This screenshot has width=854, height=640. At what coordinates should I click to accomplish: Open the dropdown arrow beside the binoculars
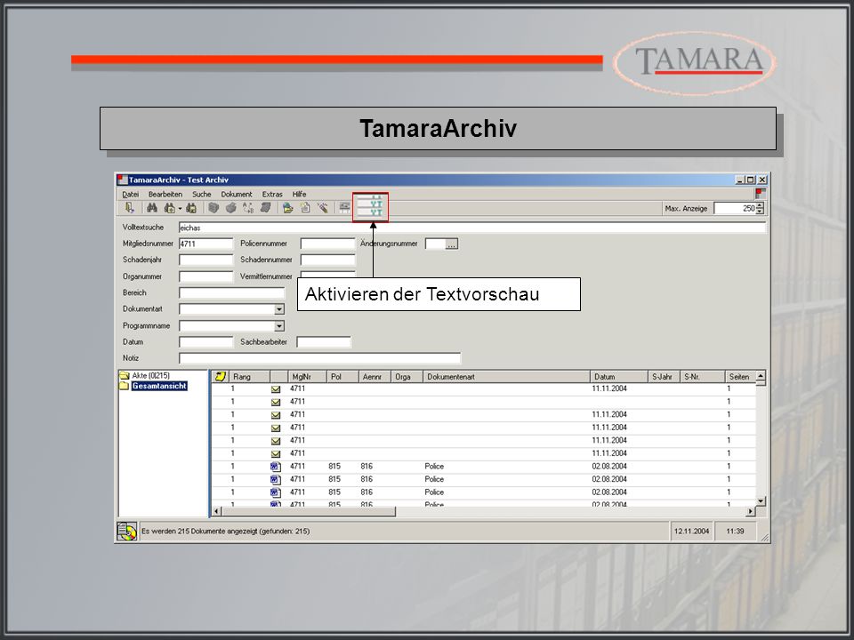[x=180, y=208]
